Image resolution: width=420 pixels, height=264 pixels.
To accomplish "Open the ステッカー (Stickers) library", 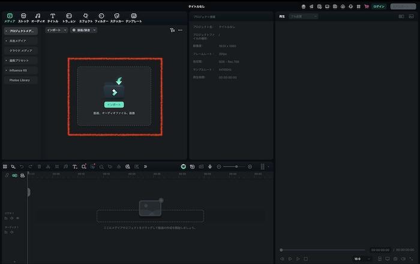I will pos(117,17).
